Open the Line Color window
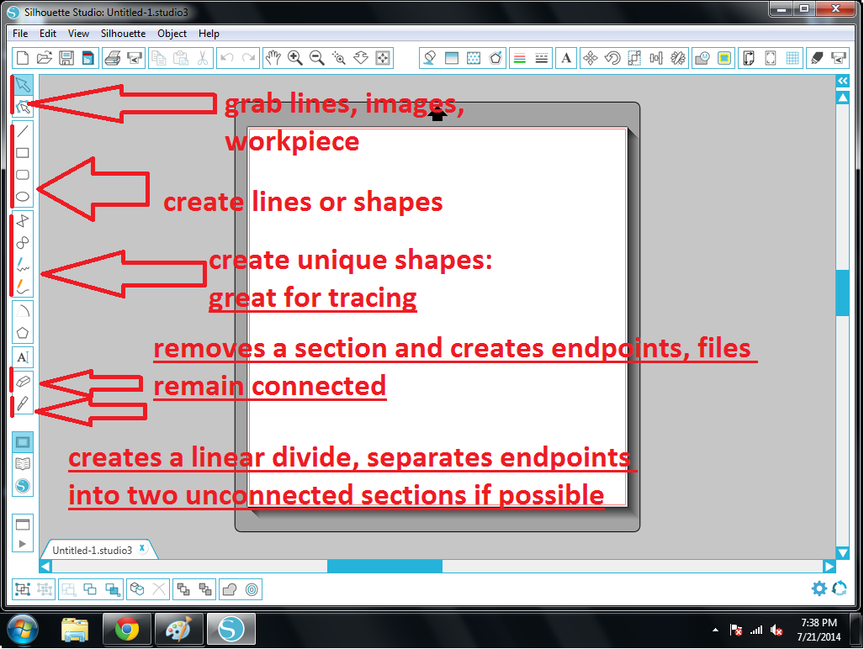The width and height of the screenshot is (864, 649). click(520, 58)
